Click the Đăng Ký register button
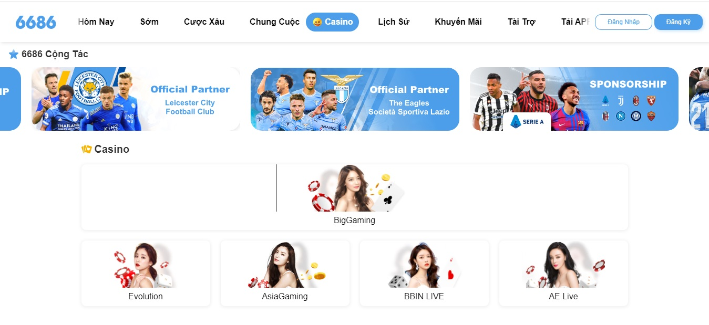Image resolution: width=709 pixels, height=325 pixels. tap(678, 22)
